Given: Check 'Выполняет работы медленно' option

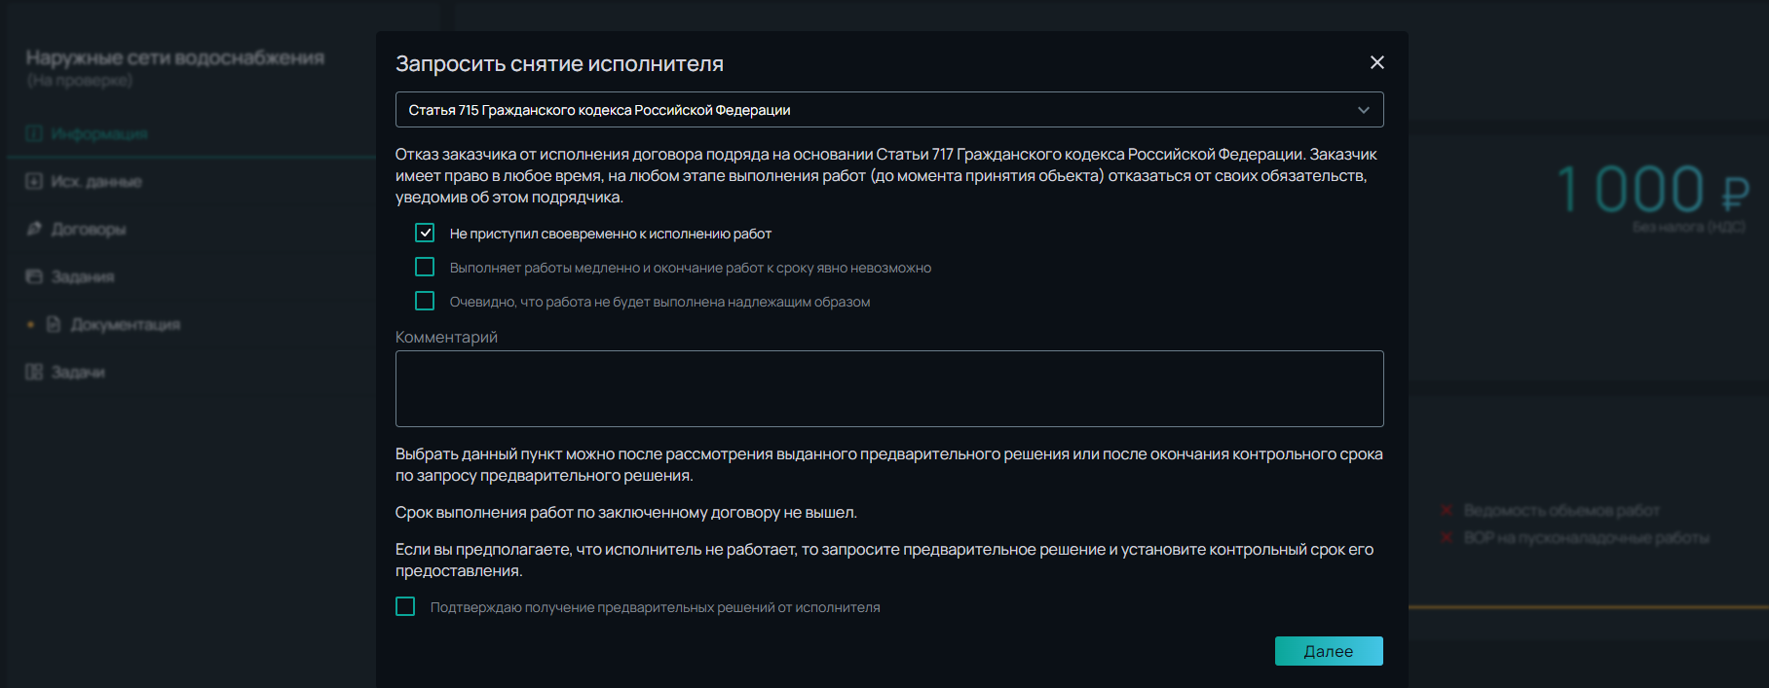Looking at the screenshot, I should tap(425, 267).
